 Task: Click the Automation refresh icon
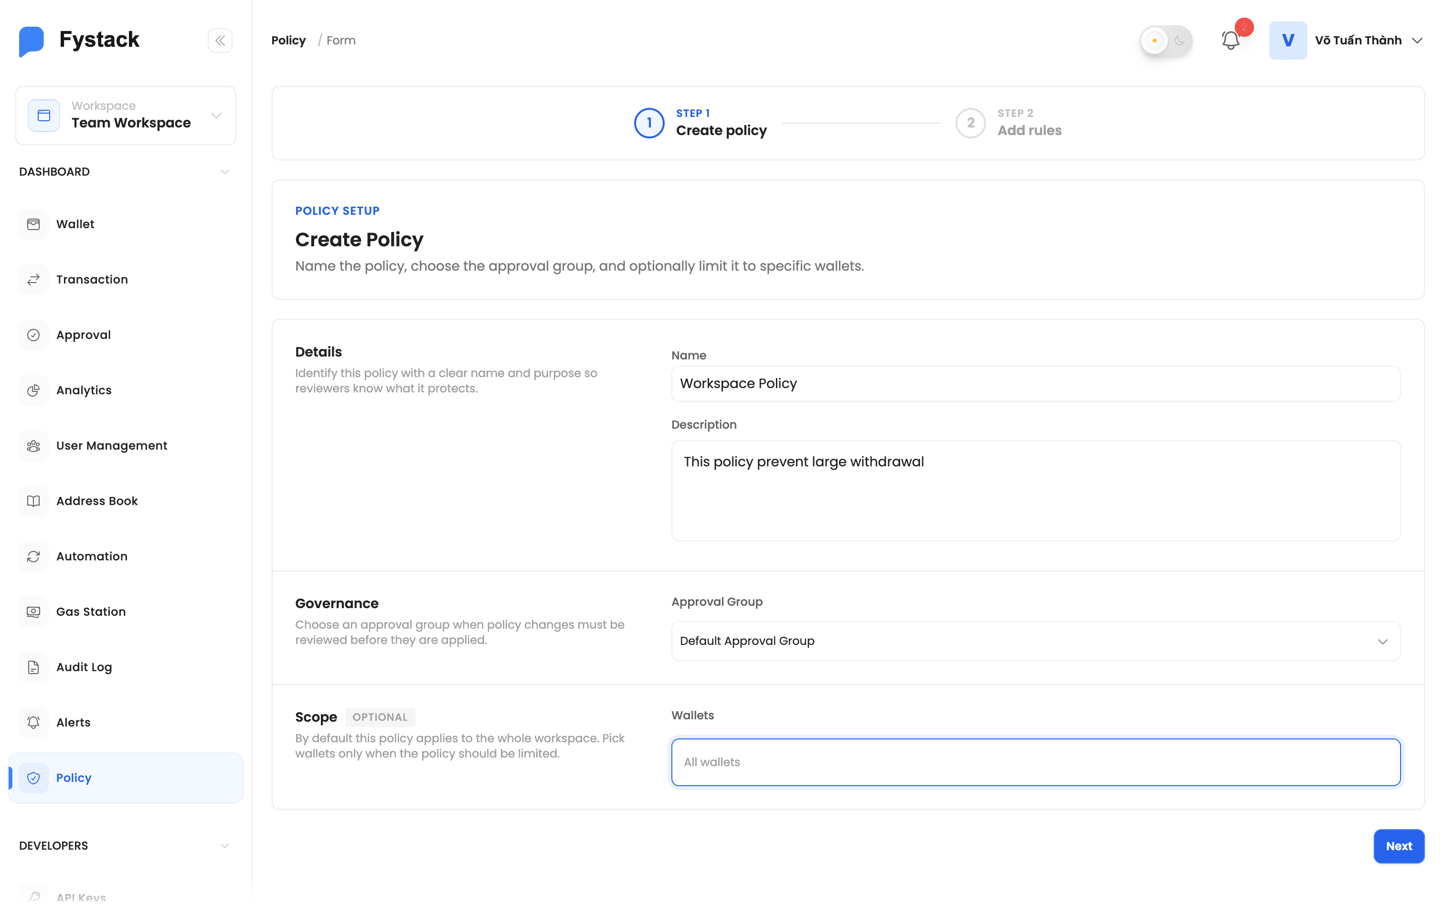(x=33, y=557)
